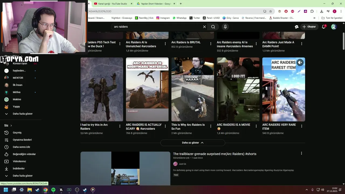Switch to 'Yapılan Short Videoları' Google Drive tab
345x194 pixels.
click(x=156, y=4)
